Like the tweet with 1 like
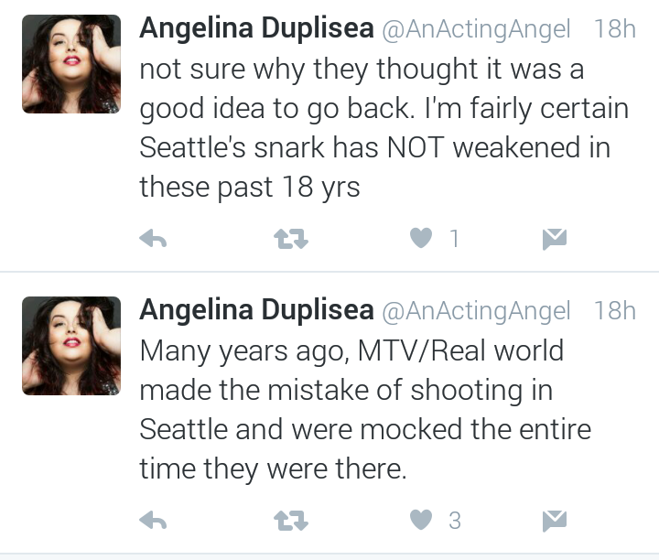The height and width of the screenshot is (560, 659). pos(421,238)
